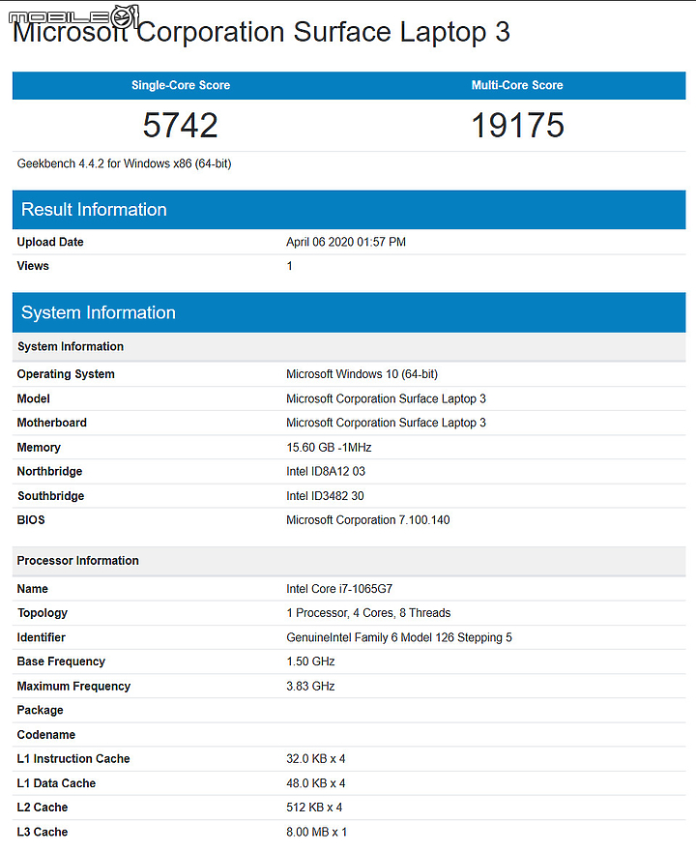Select the 8.00 MB x 1 cache value

(316, 832)
